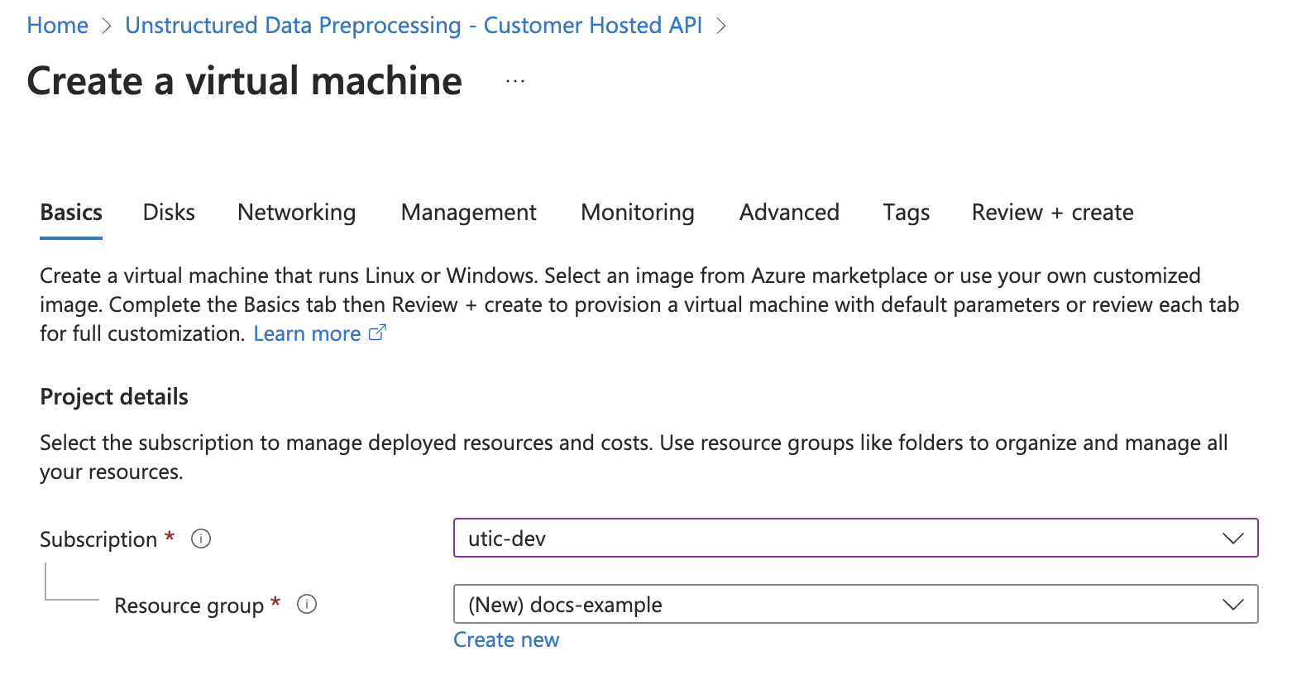Screen dimensions: 1292x675
Task: Click the Project details heading
Action: (114, 397)
